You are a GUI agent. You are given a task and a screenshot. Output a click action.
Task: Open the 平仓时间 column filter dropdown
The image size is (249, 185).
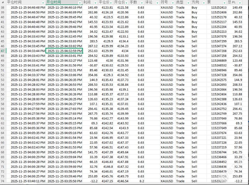[x=43, y=2]
